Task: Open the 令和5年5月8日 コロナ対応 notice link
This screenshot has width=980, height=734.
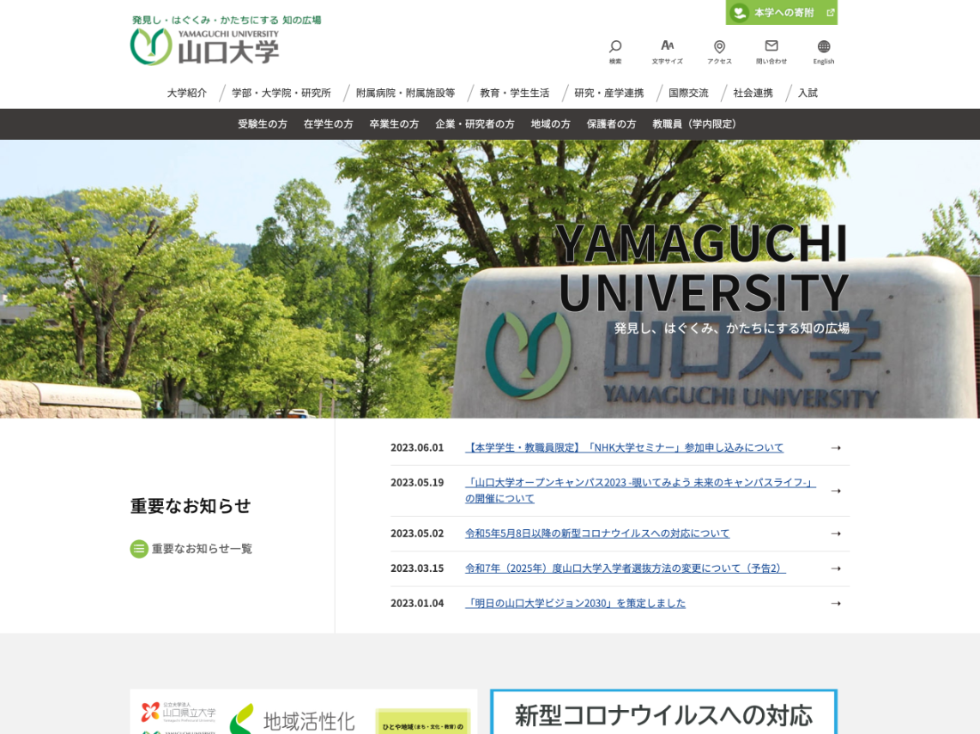Action: click(x=597, y=533)
